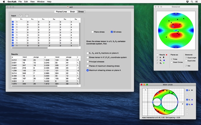Select 'X₁, X₂, and X₃ tractions on plane A'
The image size is (201, 125).
(x=87, y=53)
